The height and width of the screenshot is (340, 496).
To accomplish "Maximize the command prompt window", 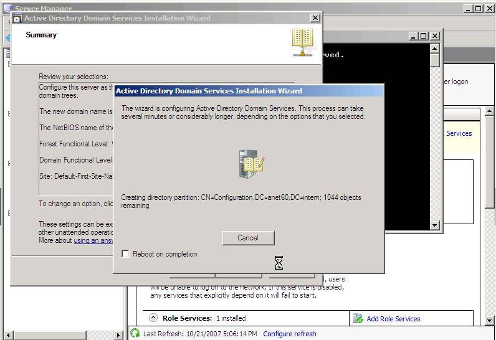I will [x=424, y=35].
